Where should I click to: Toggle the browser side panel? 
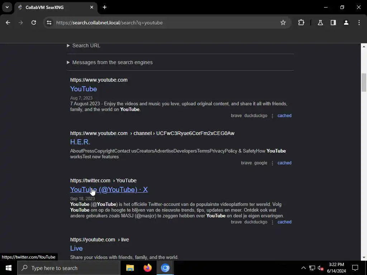pyautogui.click(x=333, y=23)
